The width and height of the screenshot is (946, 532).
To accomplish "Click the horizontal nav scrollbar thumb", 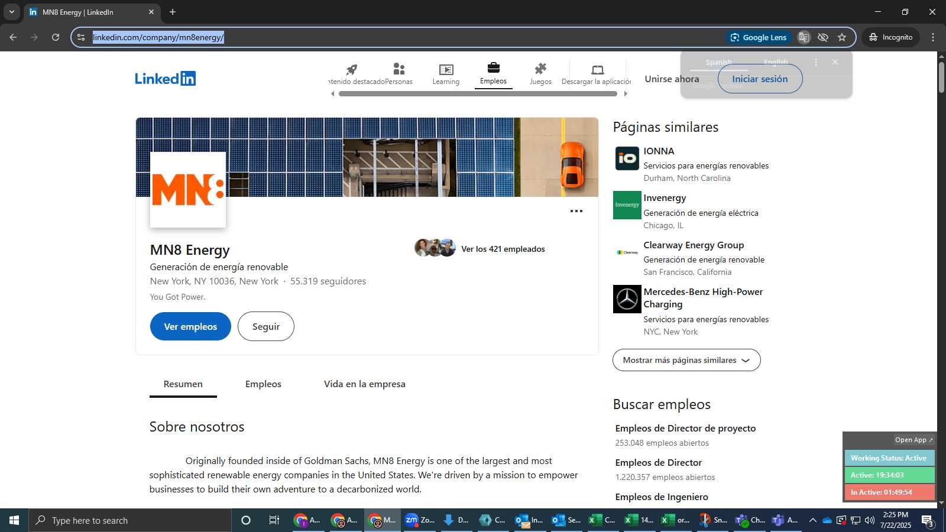I will [x=478, y=93].
